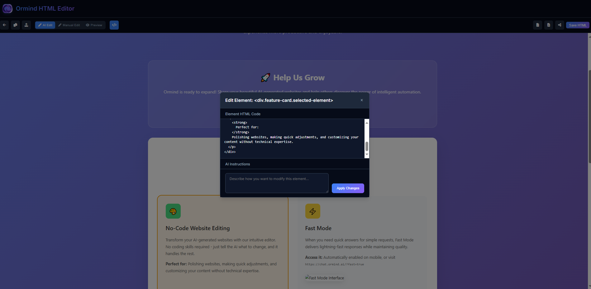This screenshot has width=591, height=289.
Task: Click the upload icon in the toolbar
Action: (26, 25)
